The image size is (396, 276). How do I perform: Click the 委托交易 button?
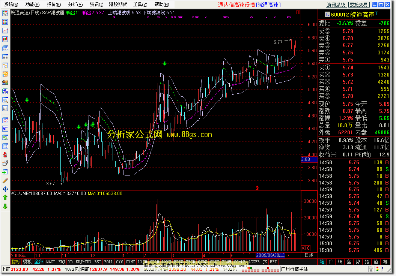pyautogui.click(x=358, y=4)
